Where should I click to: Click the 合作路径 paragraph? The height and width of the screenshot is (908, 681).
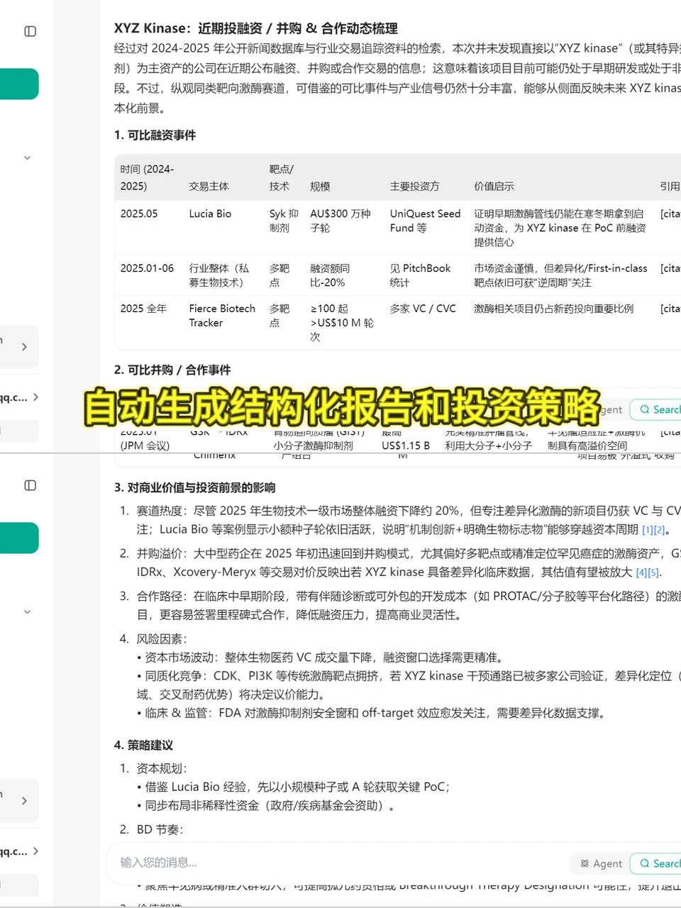(409, 606)
